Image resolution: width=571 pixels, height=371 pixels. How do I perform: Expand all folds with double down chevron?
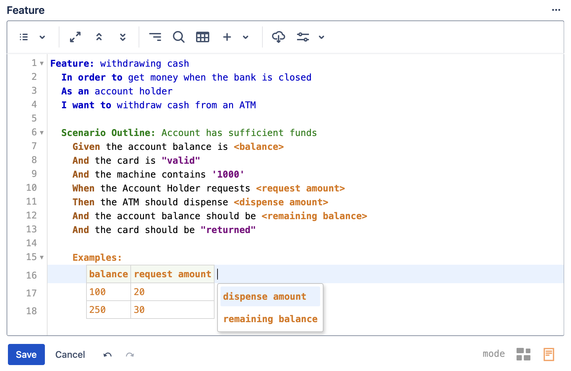[123, 37]
